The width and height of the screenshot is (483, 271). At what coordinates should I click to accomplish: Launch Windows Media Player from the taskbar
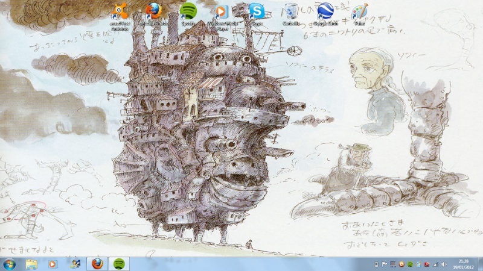click(x=53, y=264)
